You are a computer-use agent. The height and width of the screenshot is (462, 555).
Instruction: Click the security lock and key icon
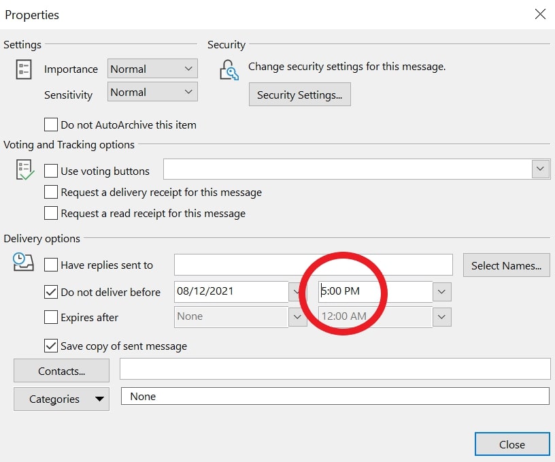pos(229,69)
